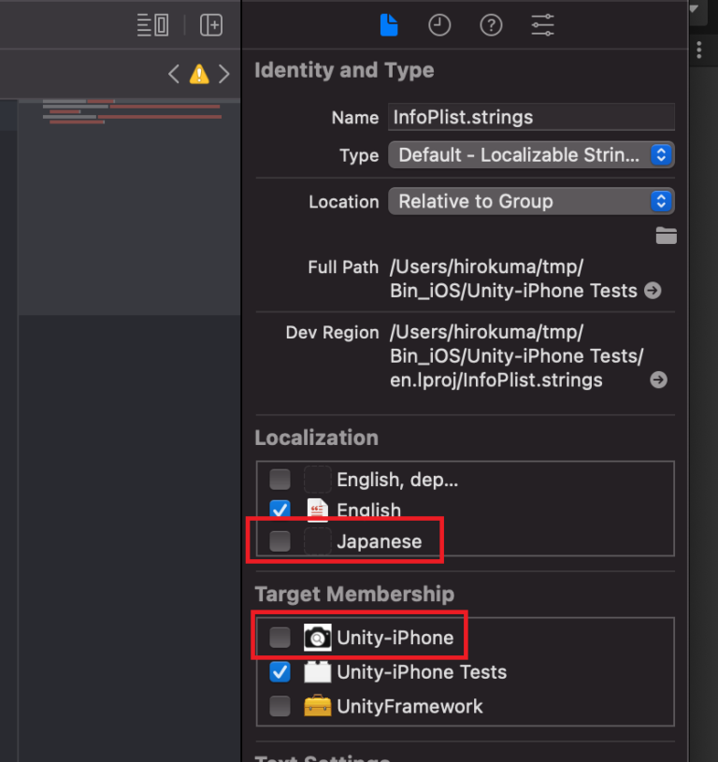The height and width of the screenshot is (762, 718).
Task: Open the Attributes inspector
Action: pyautogui.click(x=542, y=25)
